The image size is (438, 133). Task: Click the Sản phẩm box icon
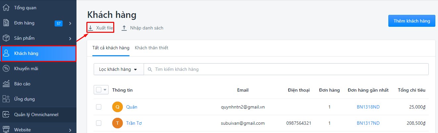pos(6,38)
